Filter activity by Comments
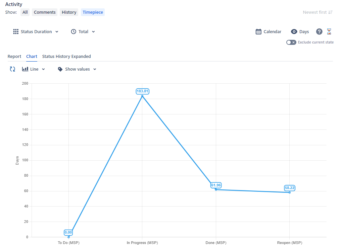Viewport: 338px width, 250px height. point(44,12)
